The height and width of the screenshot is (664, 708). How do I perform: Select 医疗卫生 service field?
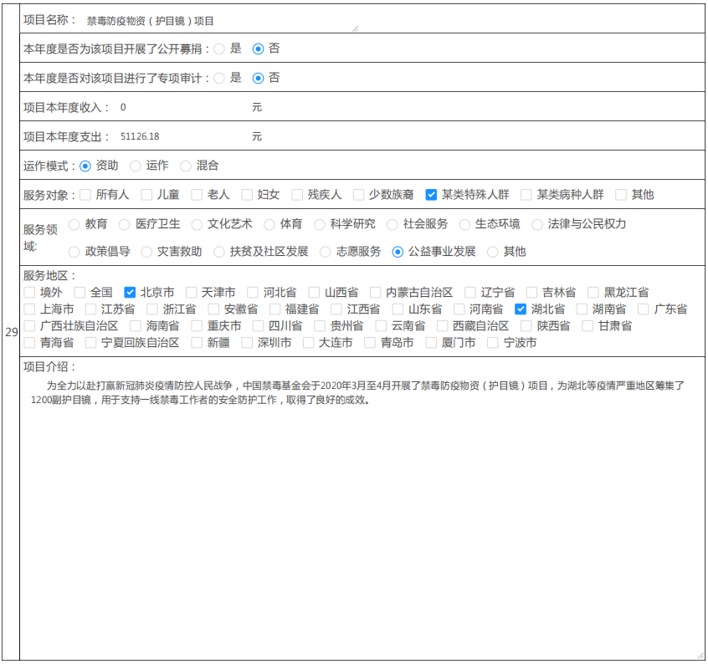(125, 224)
